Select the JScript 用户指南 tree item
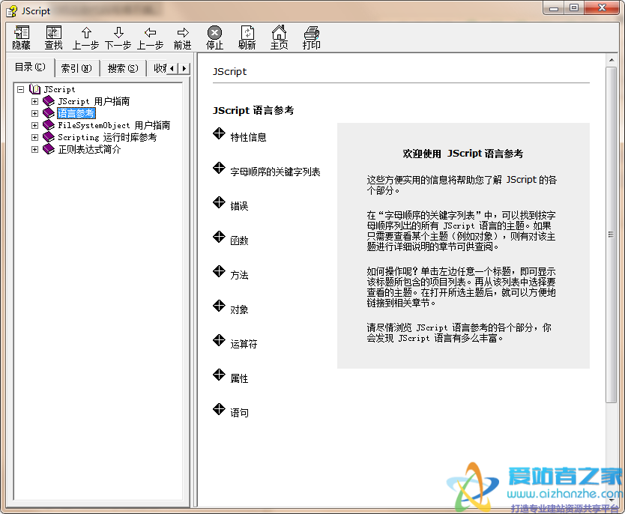 click(x=94, y=101)
